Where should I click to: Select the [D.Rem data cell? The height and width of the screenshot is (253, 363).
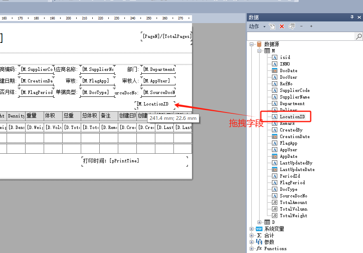tap(109, 128)
